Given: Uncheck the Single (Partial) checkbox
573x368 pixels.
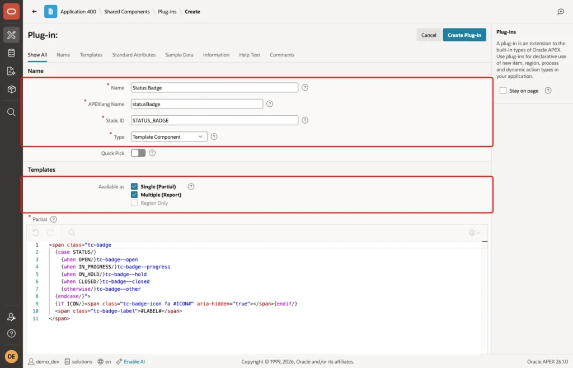Looking at the screenshot, I should pyautogui.click(x=134, y=187).
